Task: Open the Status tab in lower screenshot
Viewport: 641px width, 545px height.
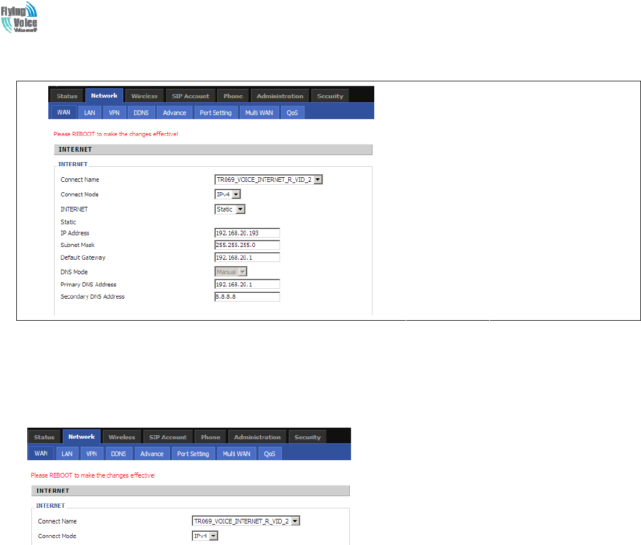Action: (x=44, y=437)
